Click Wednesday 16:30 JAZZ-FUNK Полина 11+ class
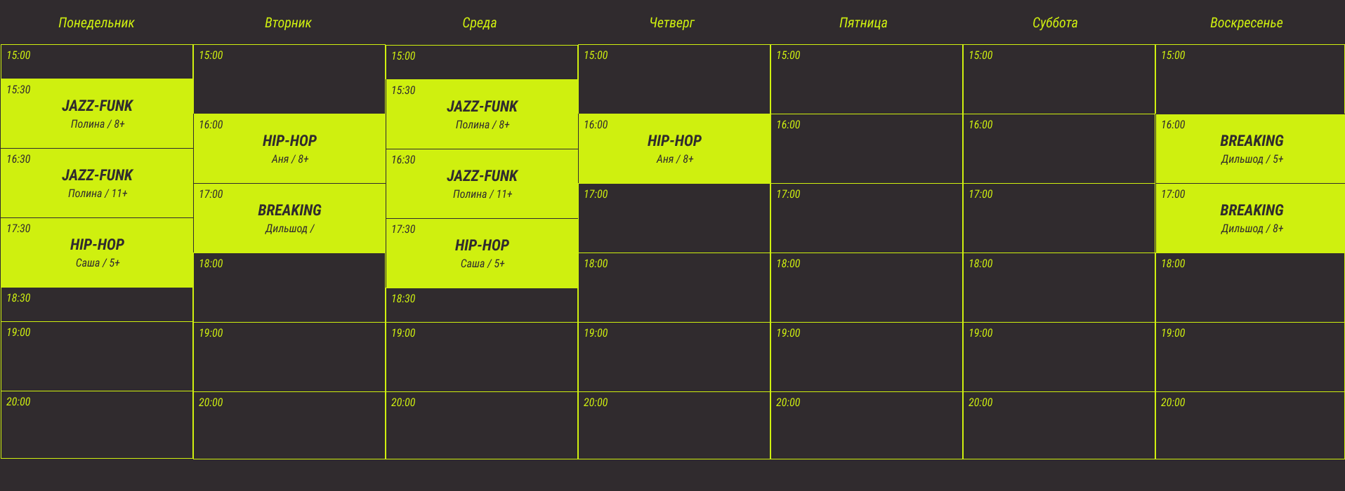The width and height of the screenshot is (1345, 491). click(x=482, y=183)
